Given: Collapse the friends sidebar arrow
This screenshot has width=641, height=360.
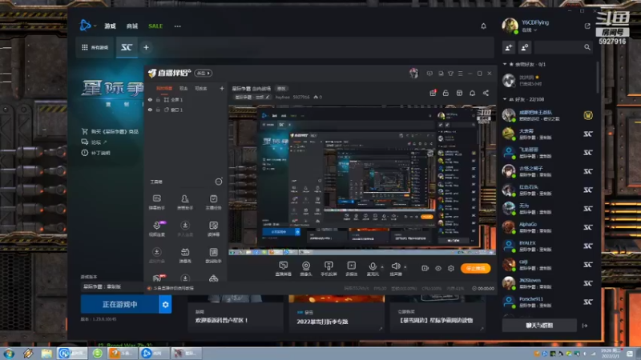Looking at the screenshot, I should click(585, 326).
